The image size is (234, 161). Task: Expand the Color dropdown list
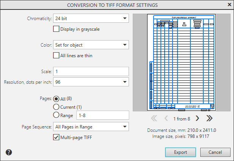pos(91,45)
